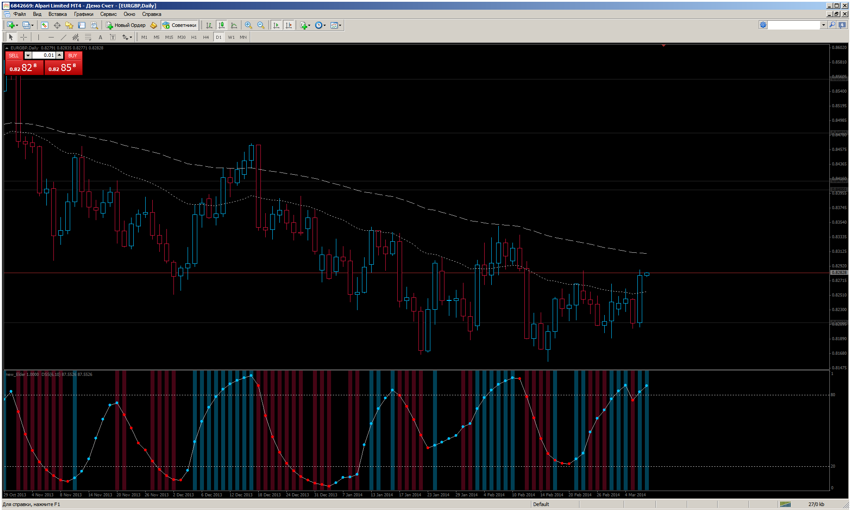Image resolution: width=851 pixels, height=510 pixels.
Task: Open the Data Window crosshair-circle icon
Action: click(57, 25)
